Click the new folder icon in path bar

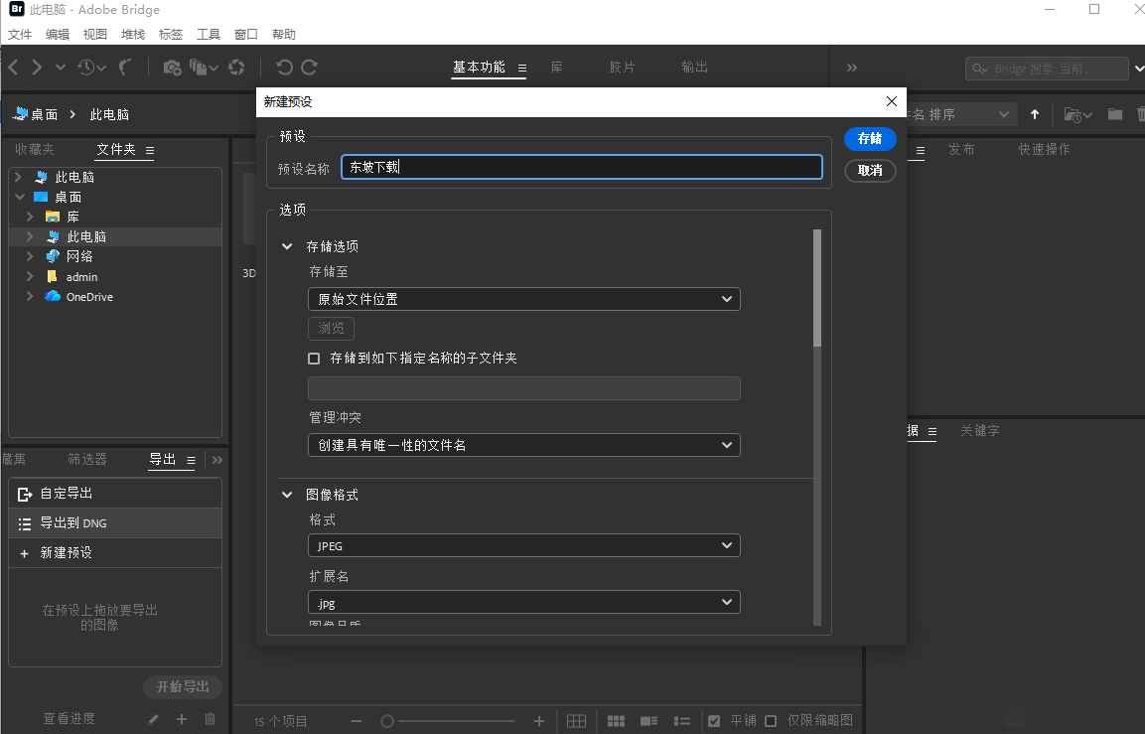1114,114
